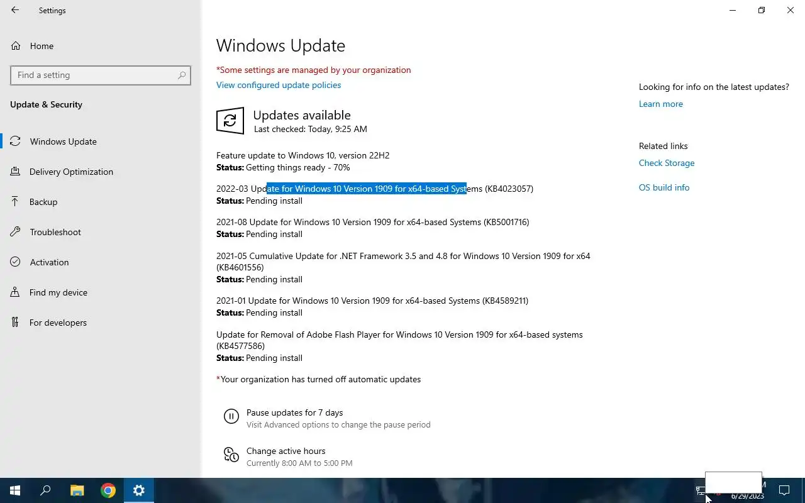Screen dimensions: 805x503
Task: Click the active hours clock icon
Action: pos(231,455)
